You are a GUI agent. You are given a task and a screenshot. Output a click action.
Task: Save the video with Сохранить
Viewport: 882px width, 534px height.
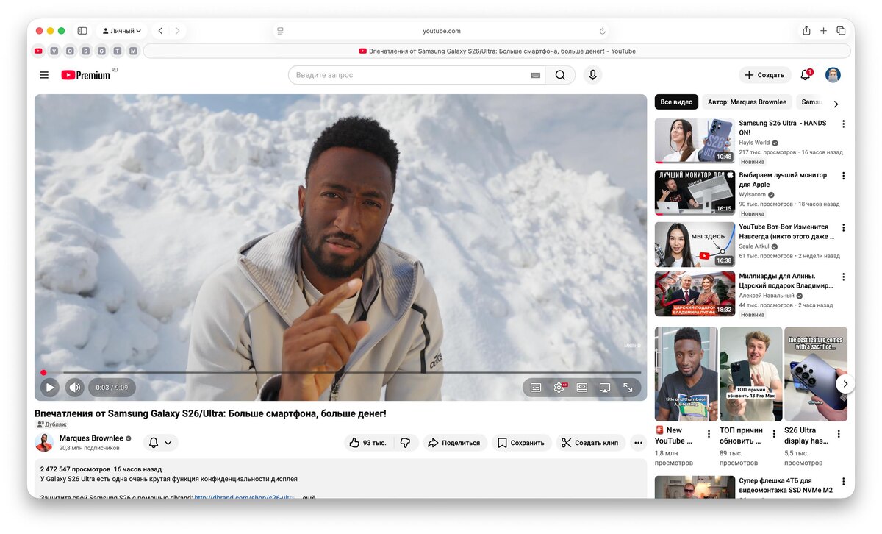click(521, 443)
